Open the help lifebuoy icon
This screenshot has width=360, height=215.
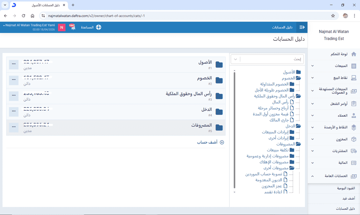click(98, 27)
